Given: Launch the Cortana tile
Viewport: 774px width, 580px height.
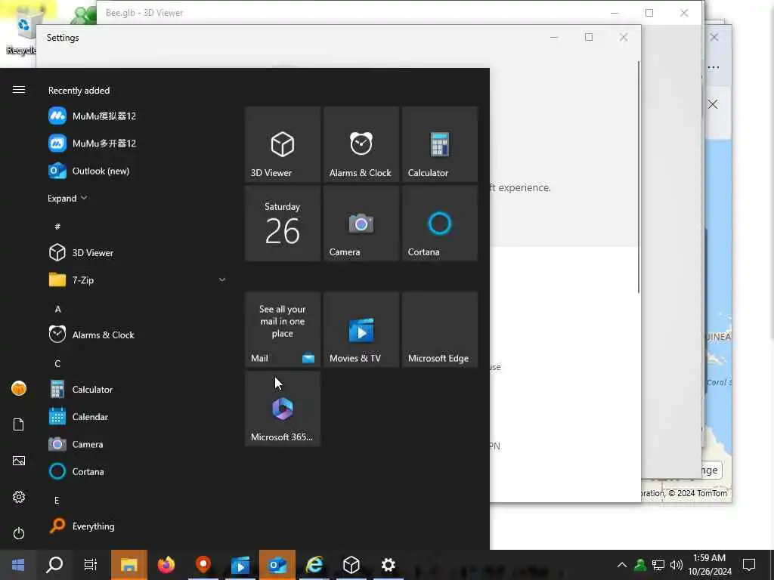Looking at the screenshot, I should click(439, 223).
